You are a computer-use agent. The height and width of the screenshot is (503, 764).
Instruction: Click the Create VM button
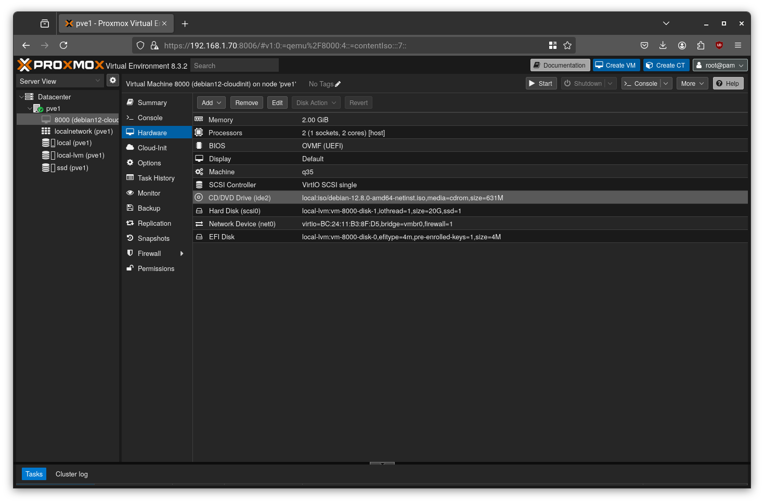tap(616, 65)
